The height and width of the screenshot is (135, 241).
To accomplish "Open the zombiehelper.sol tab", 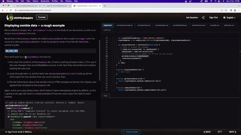I will click(162, 25).
